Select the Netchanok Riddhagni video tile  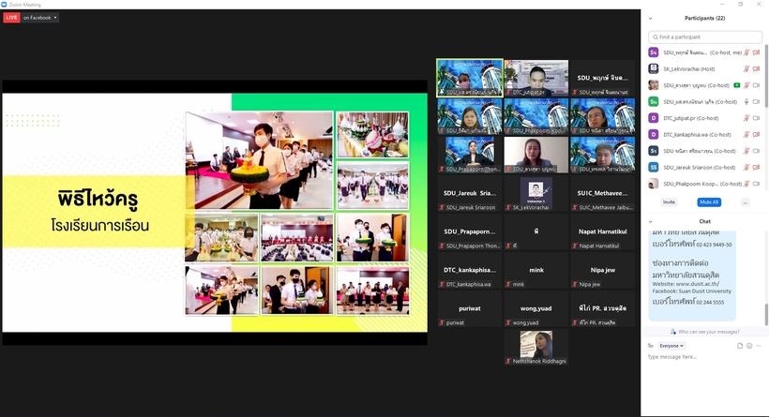point(536,347)
